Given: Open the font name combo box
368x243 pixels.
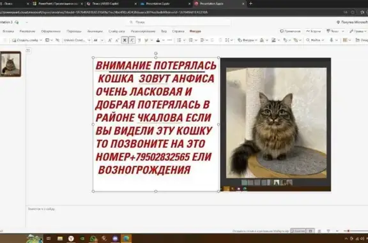Looking at the screenshot, I should tap(77, 40).
